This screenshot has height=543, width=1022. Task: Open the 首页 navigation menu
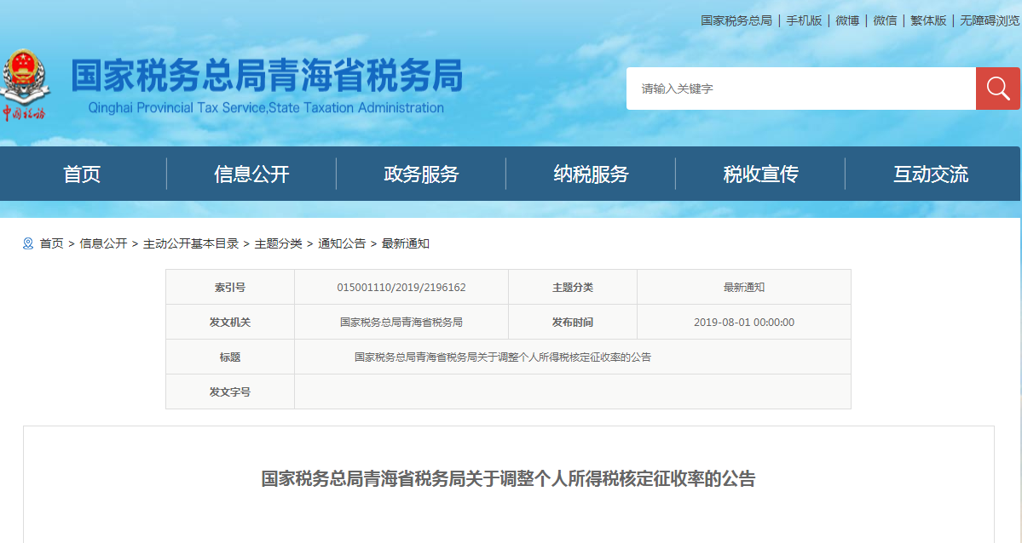(82, 174)
